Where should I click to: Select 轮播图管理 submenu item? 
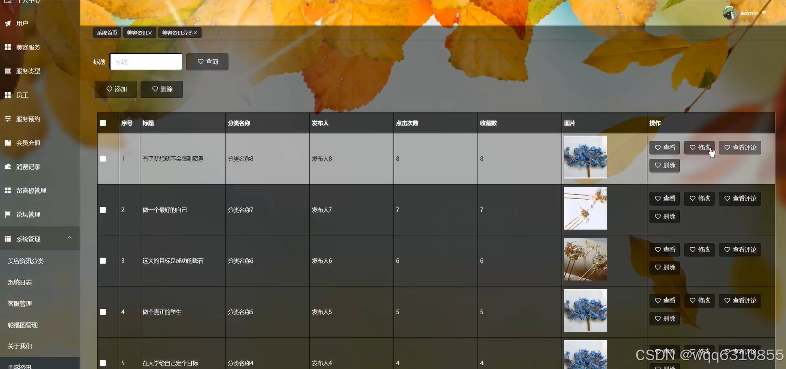40,325
